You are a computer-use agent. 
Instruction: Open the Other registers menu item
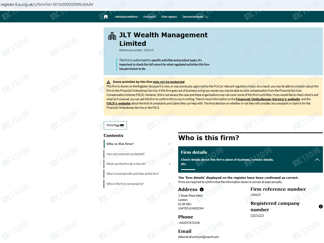pyautogui.click(x=169, y=17)
